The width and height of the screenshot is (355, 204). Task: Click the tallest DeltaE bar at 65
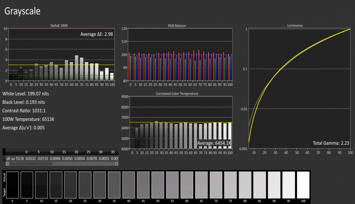[76, 68]
